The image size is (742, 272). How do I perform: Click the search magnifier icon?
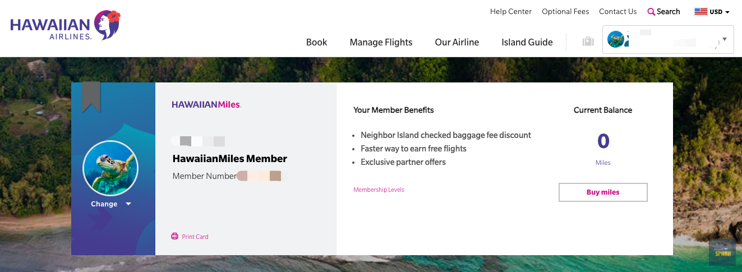pyautogui.click(x=651, y=12)
